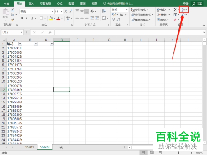Image resolution: width=207 pixels, height=155 pixels.
Task: Open the Sort and Filter button
Action: (184, 9)
